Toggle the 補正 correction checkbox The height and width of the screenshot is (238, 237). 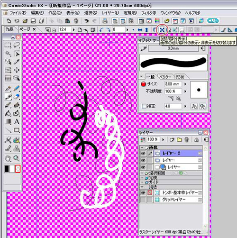(x=144, y=106)
